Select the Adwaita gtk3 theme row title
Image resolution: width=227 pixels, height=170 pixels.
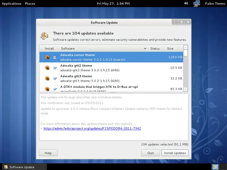pyautogui.click(x=76, y=76)
